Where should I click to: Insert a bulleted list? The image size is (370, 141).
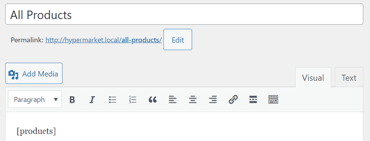[x=113, y=100]
